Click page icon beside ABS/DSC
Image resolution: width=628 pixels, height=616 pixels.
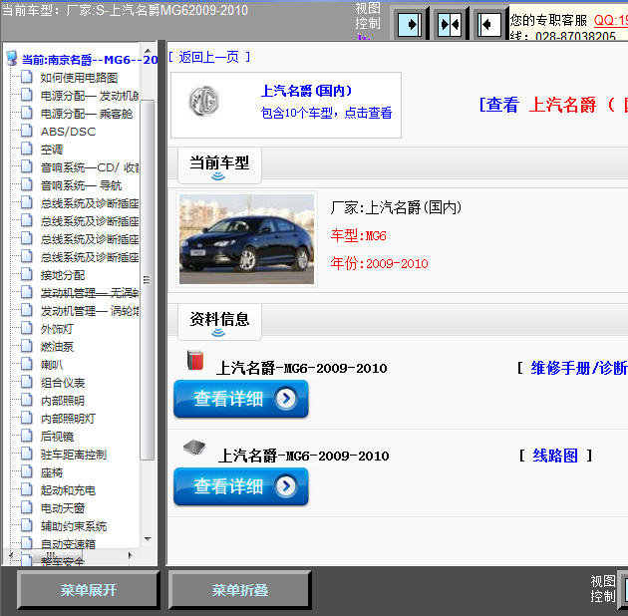click(27, 131)
